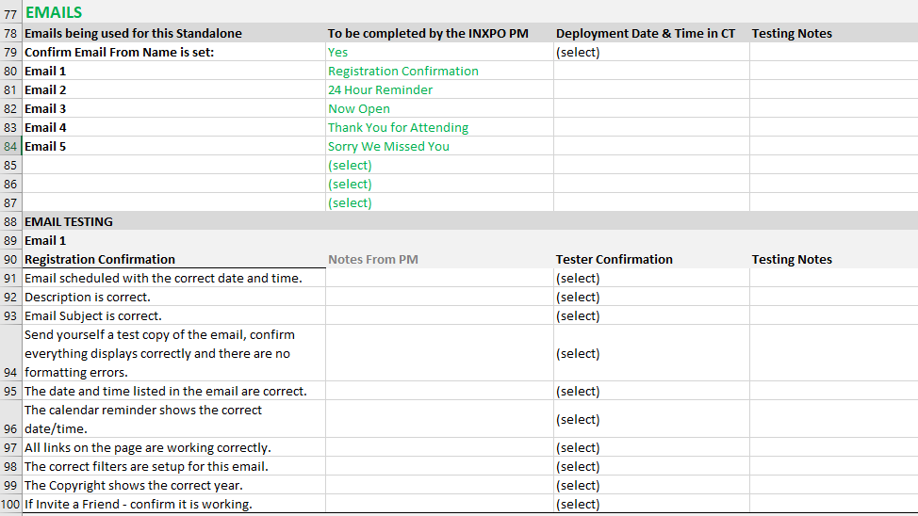Click the 'Now Open' email cell
Screen dimensions: 918x516
(x=358, y=108)
